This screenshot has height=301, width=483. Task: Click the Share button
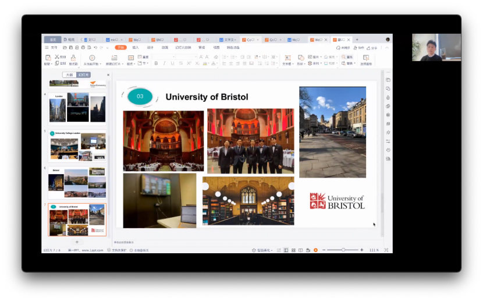click(x=372, y=48)
